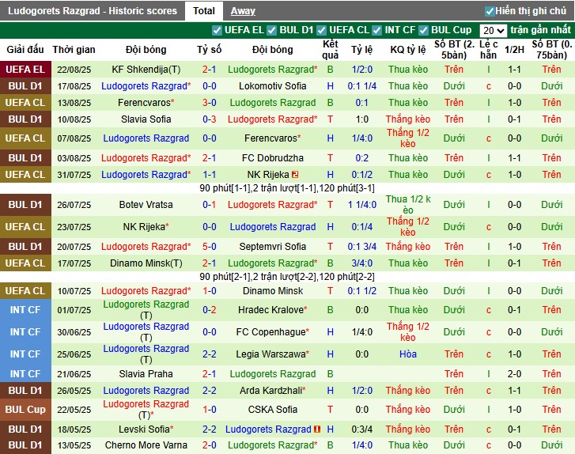Toggle the Hiển thị ghi chú checkbox
Image resolution: width=575 pixels, height=454 pixels.
click(x=490, y=11)
